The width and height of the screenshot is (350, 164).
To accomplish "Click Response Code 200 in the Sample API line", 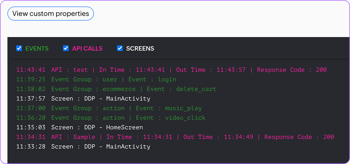I will click(299, 137).
